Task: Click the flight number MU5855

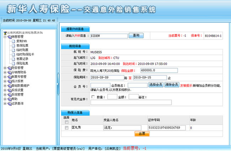Action: [96, 52]
